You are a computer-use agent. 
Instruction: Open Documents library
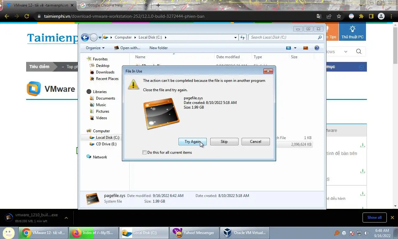105,98
